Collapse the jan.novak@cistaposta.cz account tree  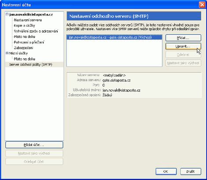[7, 14]
